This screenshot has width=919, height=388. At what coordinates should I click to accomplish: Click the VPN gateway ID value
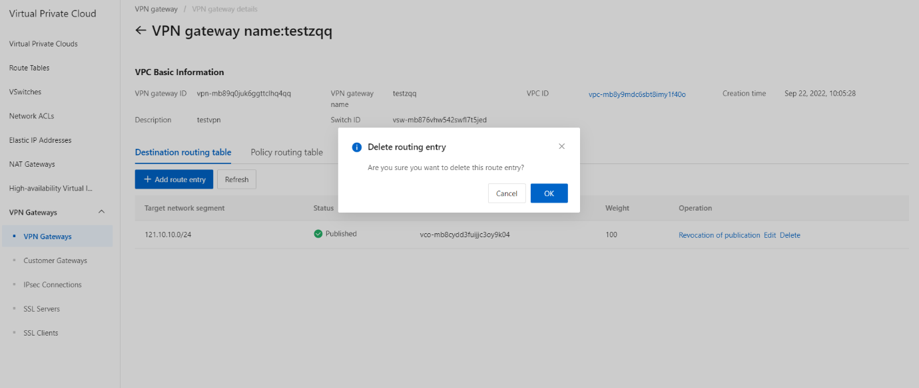[x=244, y=94]
